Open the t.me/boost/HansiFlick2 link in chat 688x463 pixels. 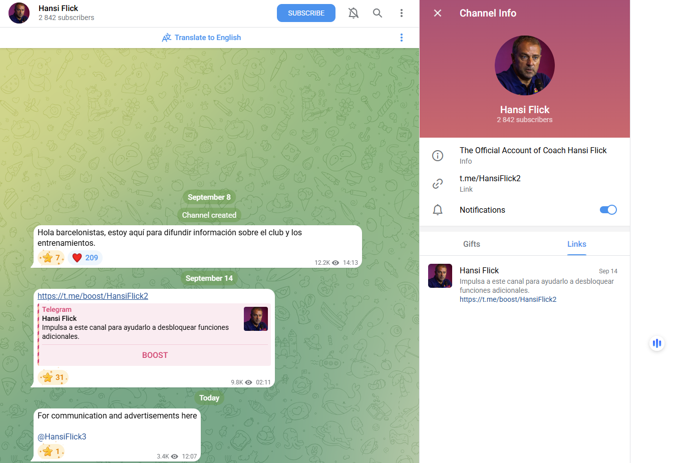click(x=93, y=296)
